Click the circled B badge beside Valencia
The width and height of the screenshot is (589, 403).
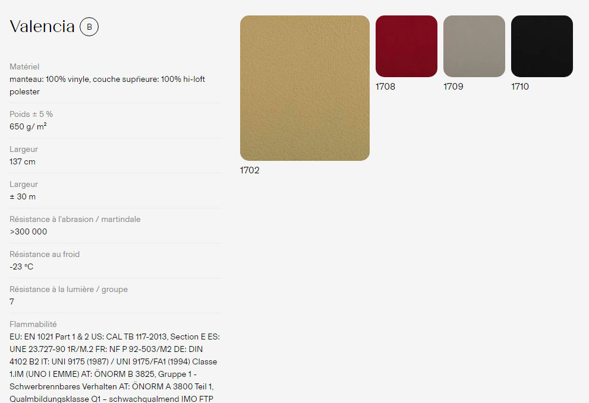[89, 27]
